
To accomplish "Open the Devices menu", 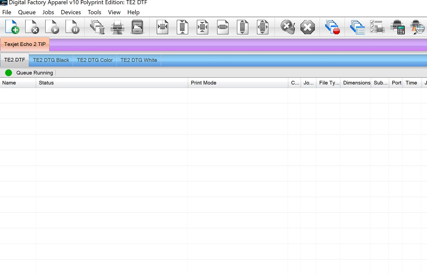I will 70,12.
